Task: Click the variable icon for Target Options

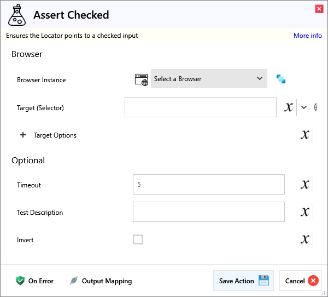Action: [x=305, y=135]
